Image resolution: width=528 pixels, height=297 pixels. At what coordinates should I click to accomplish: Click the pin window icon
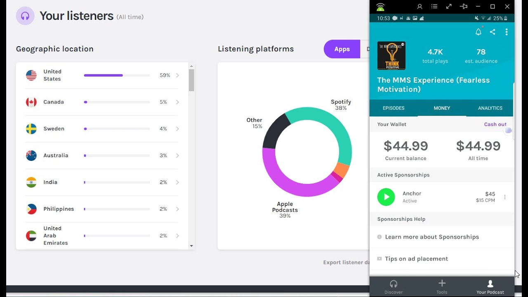(x=464, y=7)
